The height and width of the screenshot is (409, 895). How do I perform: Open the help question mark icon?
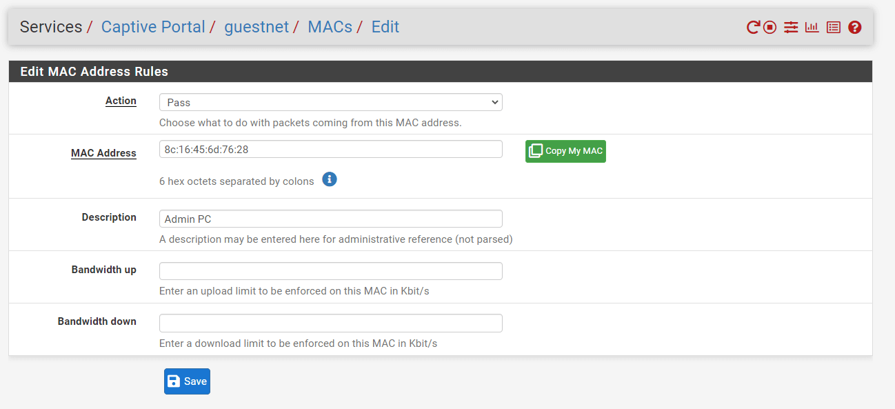[855, 28]
